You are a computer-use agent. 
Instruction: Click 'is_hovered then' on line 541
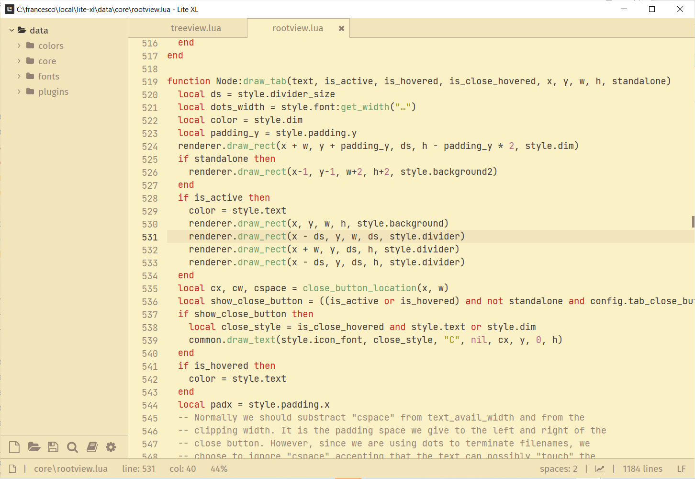(x=235, y=366)
